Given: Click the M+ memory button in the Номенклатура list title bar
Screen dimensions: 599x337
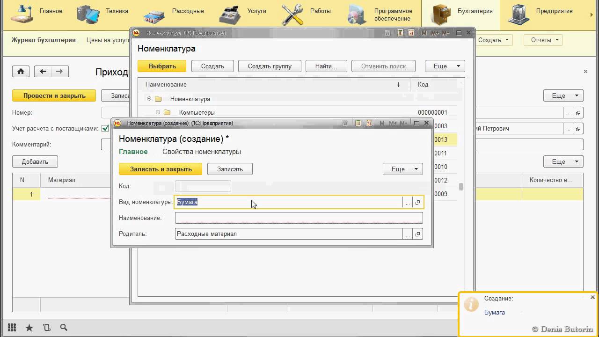Looking at the screenshot, I should [x=435, y=33].
